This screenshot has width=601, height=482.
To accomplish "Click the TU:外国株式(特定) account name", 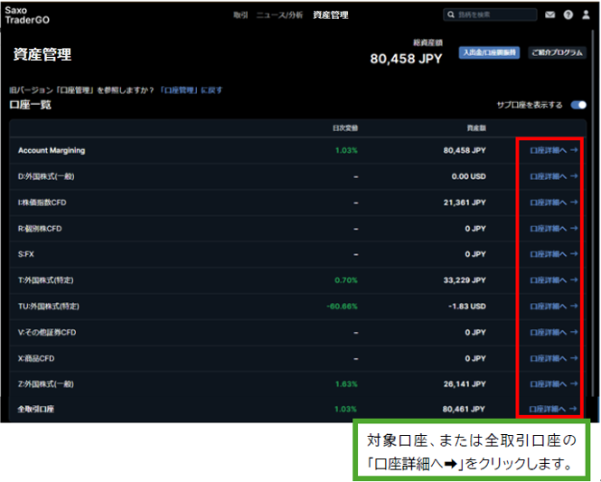I will [x=48, y=307].
